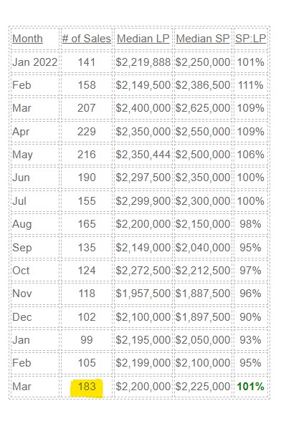Select the 99 sales cell for Jan
The height and width of the screenshot is (426, 286).
[87, 340]
